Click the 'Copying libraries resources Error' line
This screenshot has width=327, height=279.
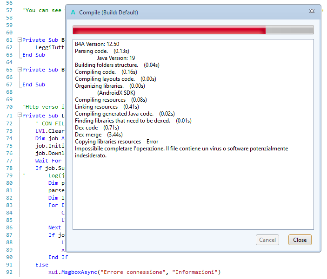117,142
